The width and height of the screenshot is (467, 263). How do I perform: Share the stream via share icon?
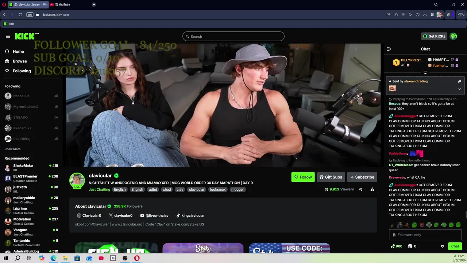361,189
